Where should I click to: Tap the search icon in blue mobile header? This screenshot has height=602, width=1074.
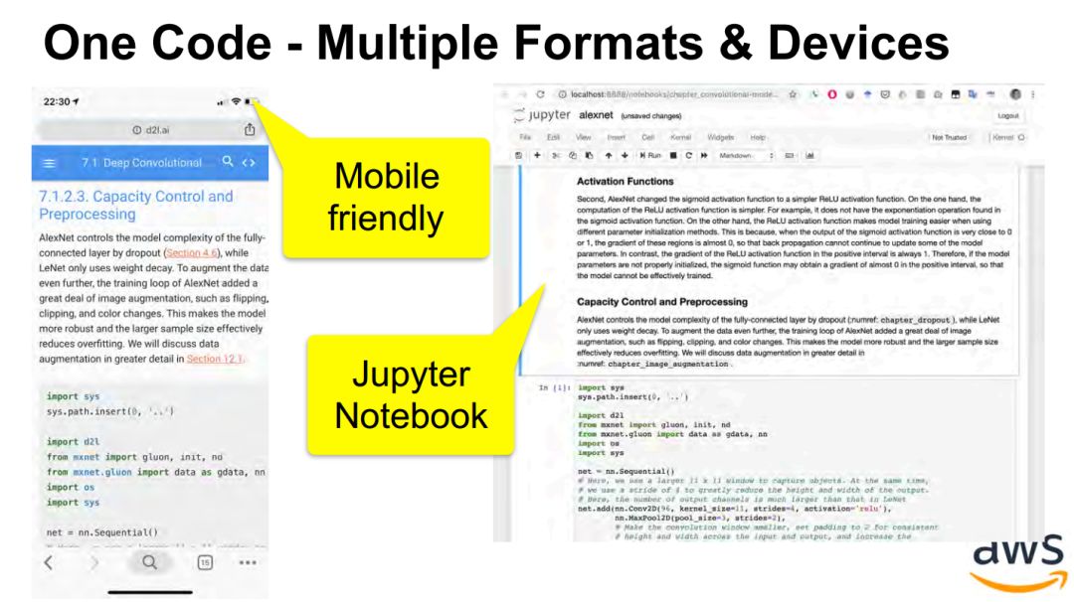pos(228,162)
